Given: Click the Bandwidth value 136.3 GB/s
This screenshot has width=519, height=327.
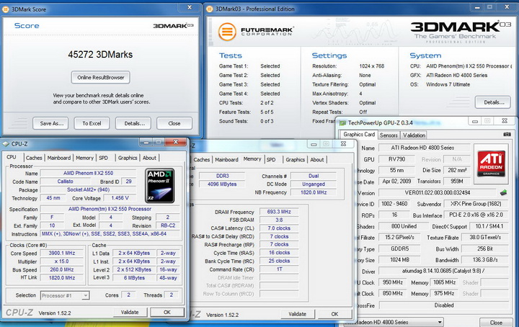Looking at the screenshot, I should [x=485, y=260].
